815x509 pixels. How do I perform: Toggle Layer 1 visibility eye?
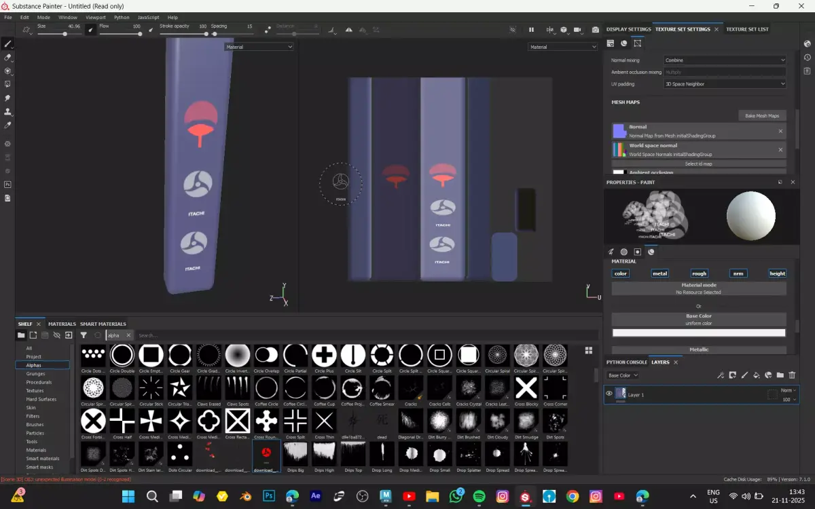coord(609,394)
